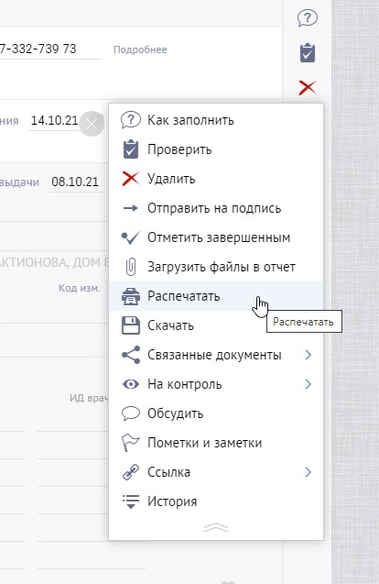The image size is (379, 584).
Task: Open Пометки и заметки entry
Action: pos(216,443)
